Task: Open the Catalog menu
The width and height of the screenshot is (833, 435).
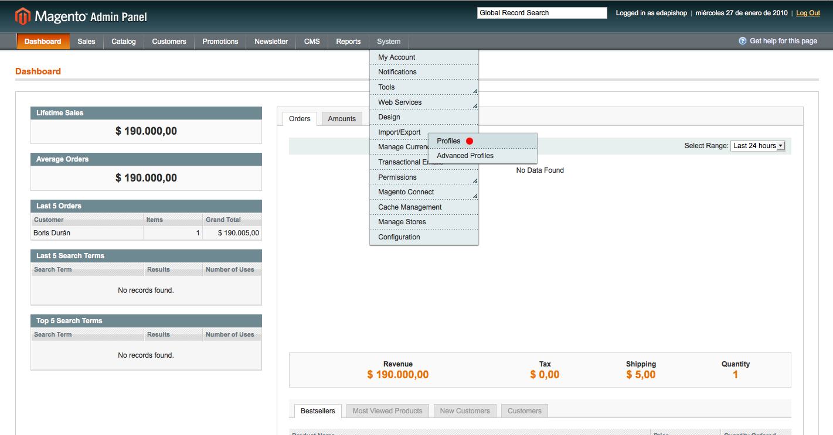Action: (x=124, y=42)
